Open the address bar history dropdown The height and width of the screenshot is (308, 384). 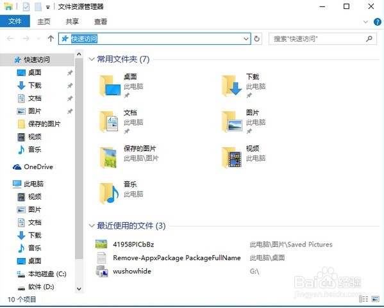[246, 38]
